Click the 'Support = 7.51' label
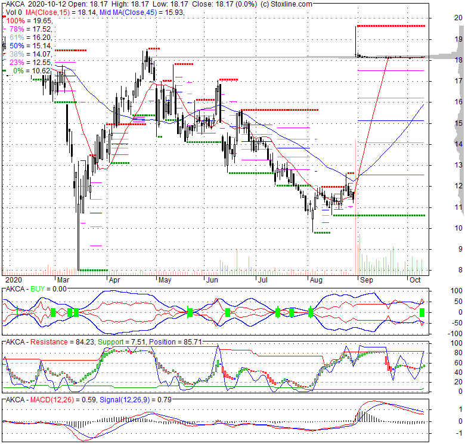This screenshot has width=465, height=444. point(121,342)
